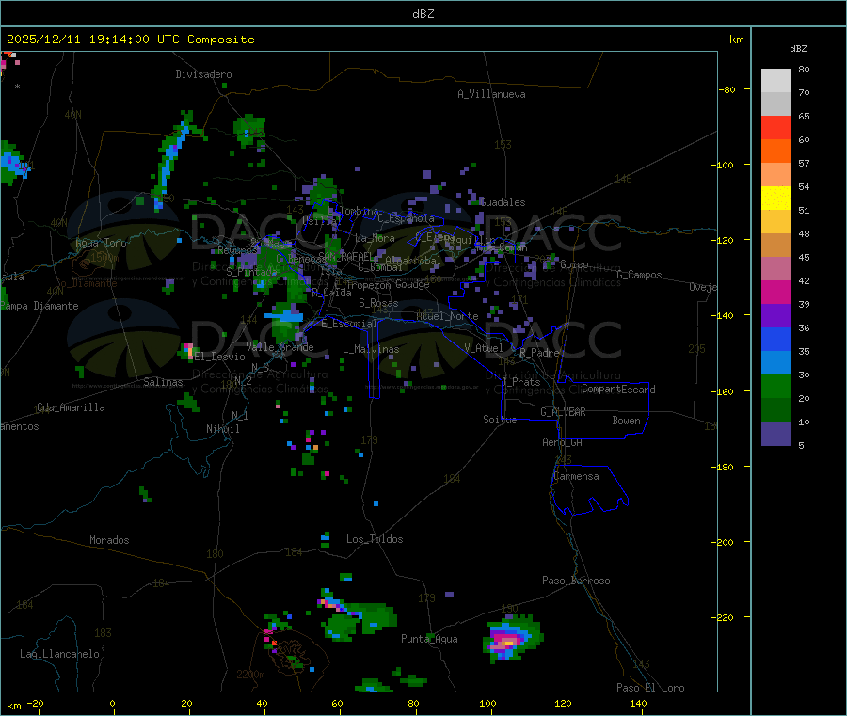Click the Guico location label
This screenshot has height=716, width=847.
(574, 264)
